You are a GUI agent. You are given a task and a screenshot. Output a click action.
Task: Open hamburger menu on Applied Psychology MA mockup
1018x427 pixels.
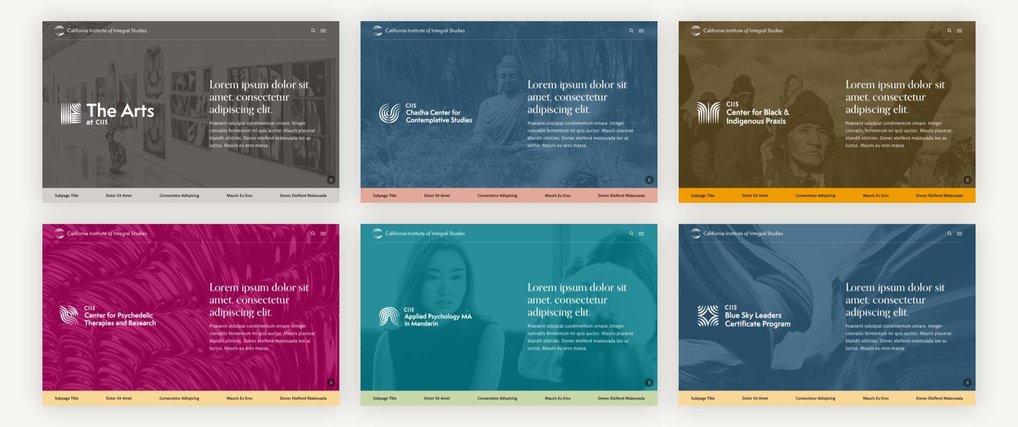(x=641, y=234)
